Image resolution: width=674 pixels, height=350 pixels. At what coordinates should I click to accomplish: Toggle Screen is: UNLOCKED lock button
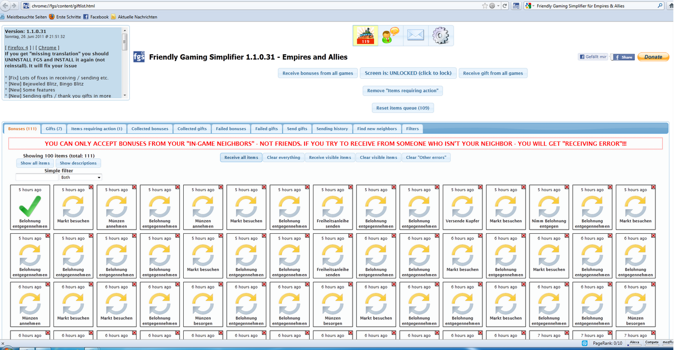[x=408, y=73]
